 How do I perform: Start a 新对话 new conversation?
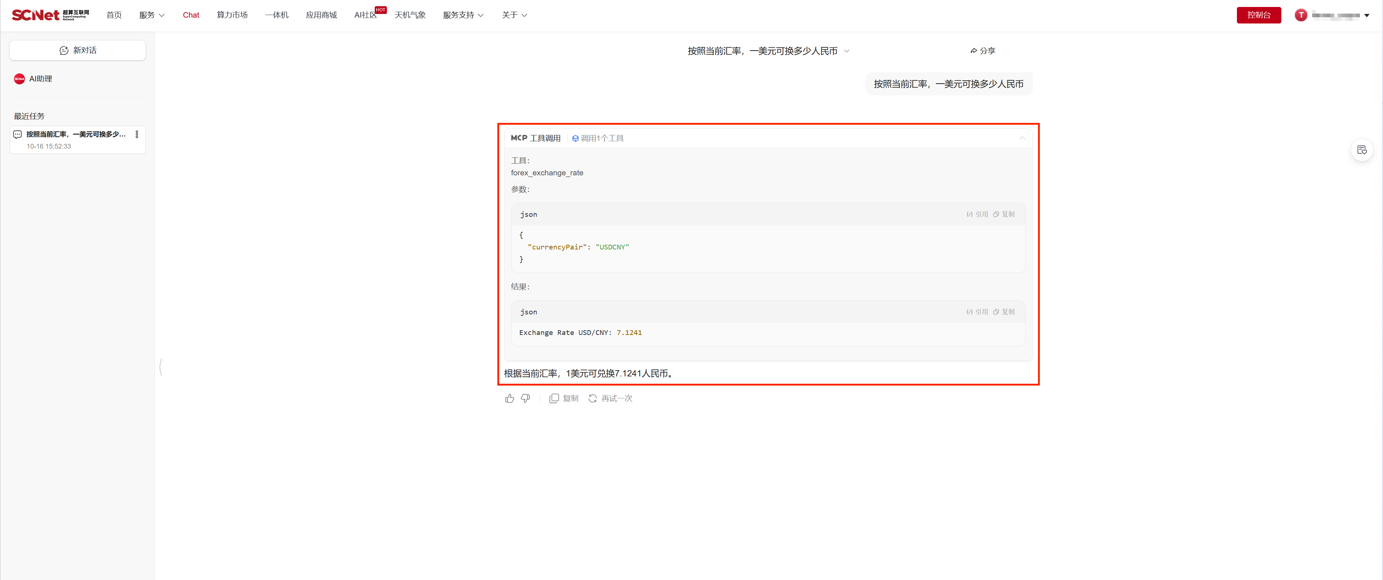coord(77,50)
